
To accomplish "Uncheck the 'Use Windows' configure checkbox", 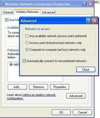I will coord(7,20).
